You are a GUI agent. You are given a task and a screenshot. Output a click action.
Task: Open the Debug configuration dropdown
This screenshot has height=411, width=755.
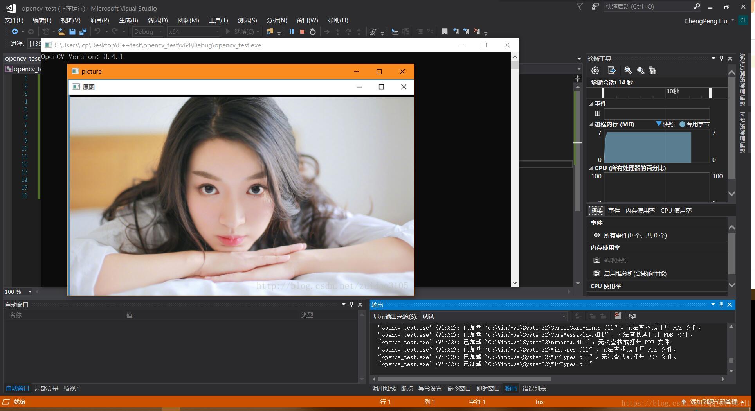point(148,32)
